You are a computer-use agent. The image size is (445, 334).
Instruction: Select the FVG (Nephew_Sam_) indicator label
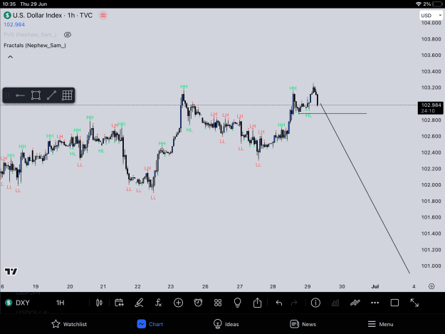(x=30, y=35)
